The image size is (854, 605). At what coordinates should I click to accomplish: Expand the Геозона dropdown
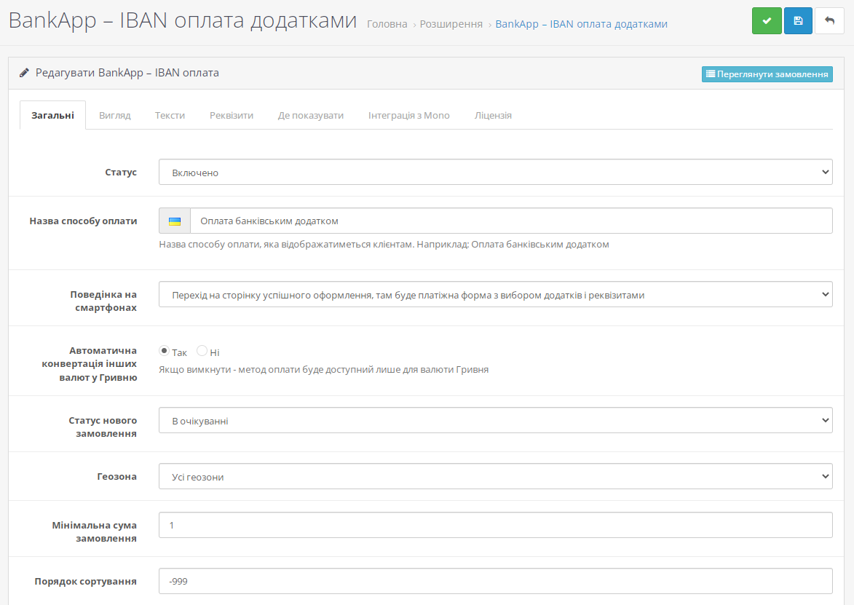(495, 477)
